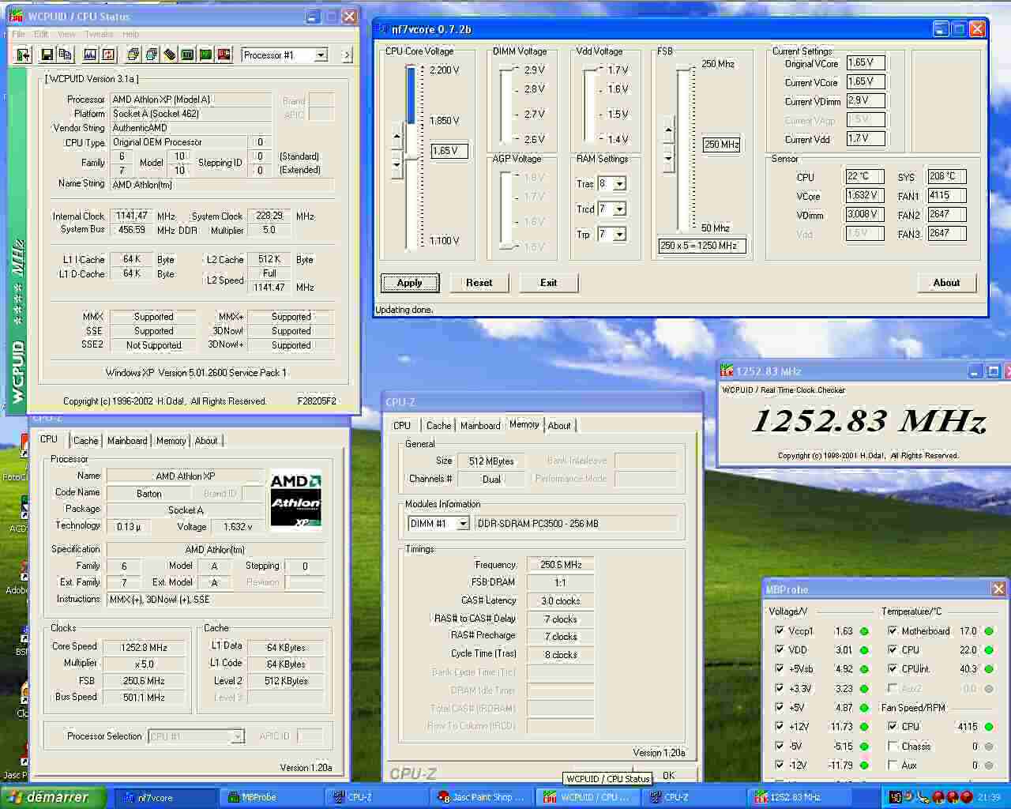Click the bright green board icon in WCPUID
The width and height of the screenshot is (1011, 809).
point(205,55)
